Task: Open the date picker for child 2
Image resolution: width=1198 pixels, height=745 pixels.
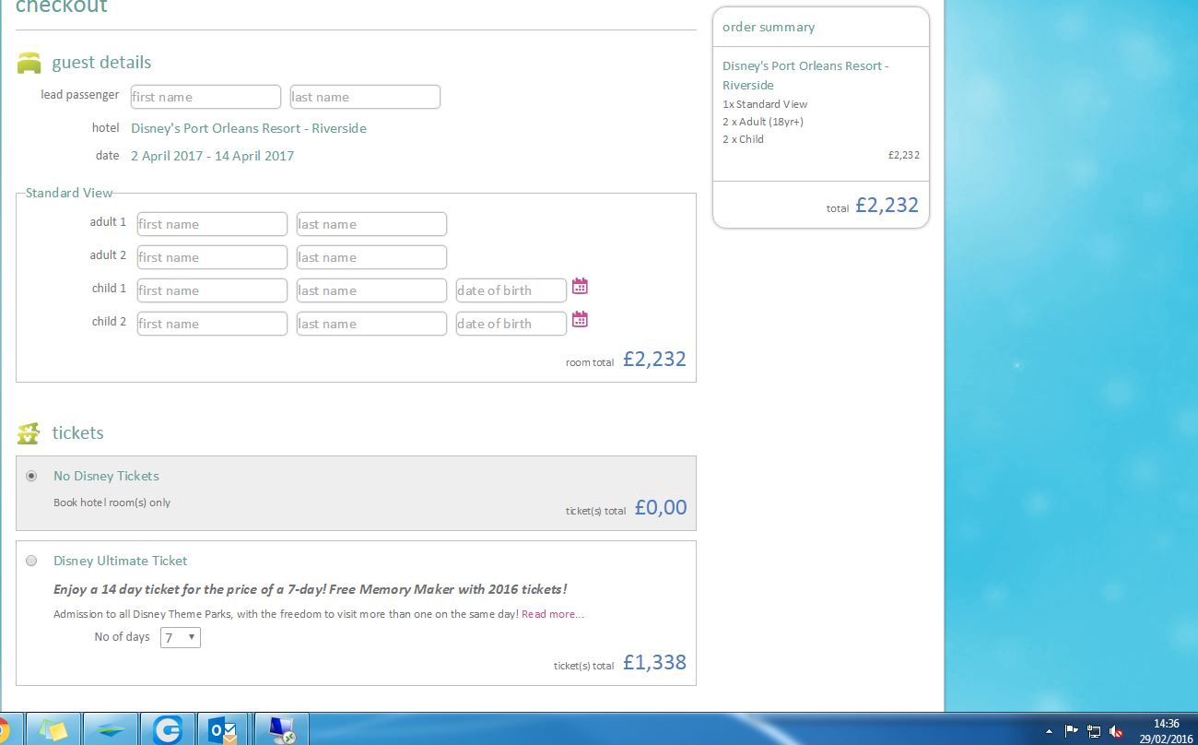Action: [580, 320]
